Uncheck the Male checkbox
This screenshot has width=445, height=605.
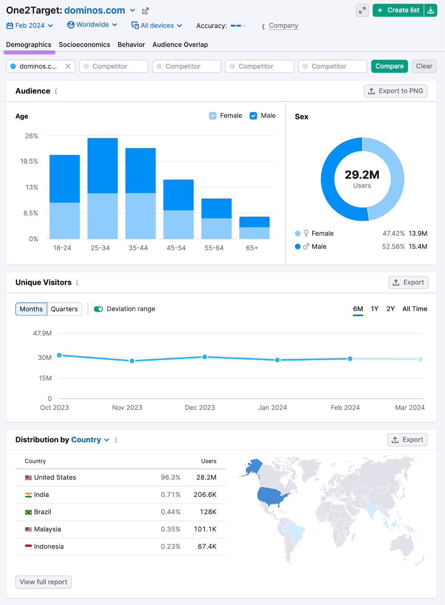coord(253,116)
